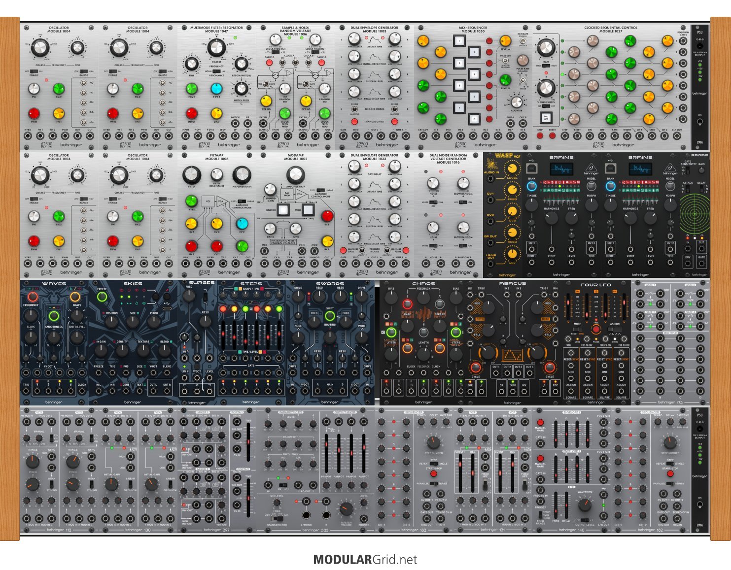Click the green radar display on Radar module

(x=695, y=213)
